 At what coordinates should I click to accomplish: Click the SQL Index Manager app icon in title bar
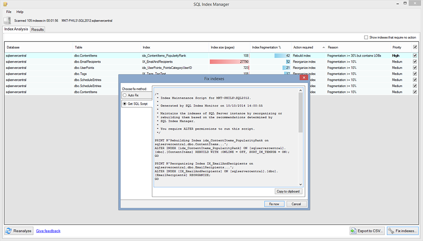(5, 4)
